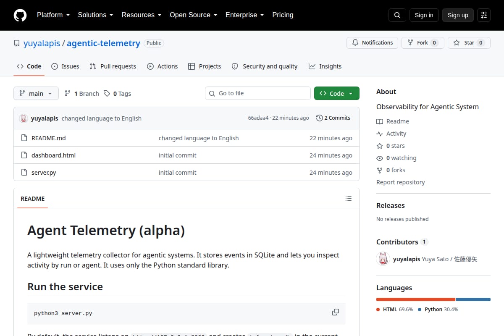The height and width of the screenshot is (336, 504).
Task: Open the main branch selector dropdown
Action: 36,93
